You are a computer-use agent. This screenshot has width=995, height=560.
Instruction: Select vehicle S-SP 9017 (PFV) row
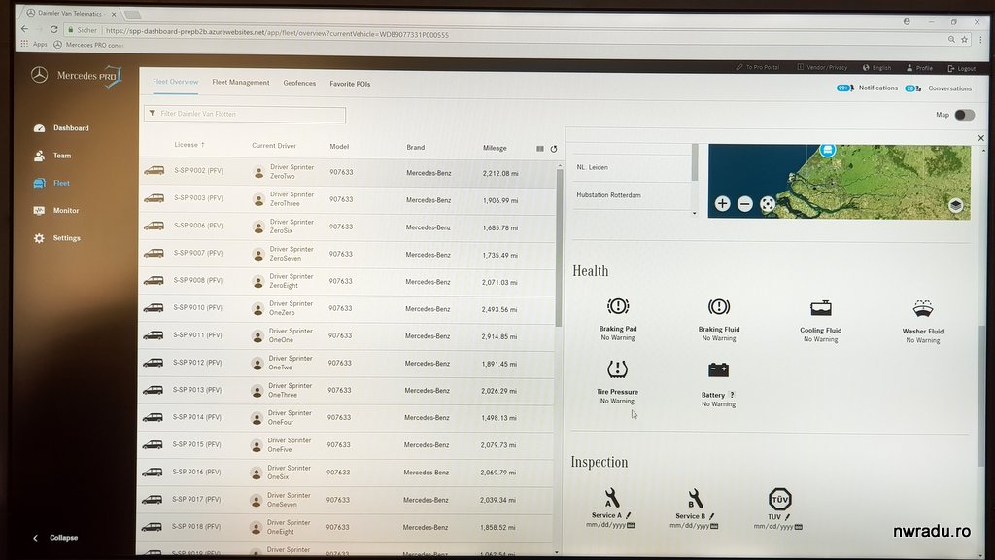pyautogui.click(x=345, y=500)
